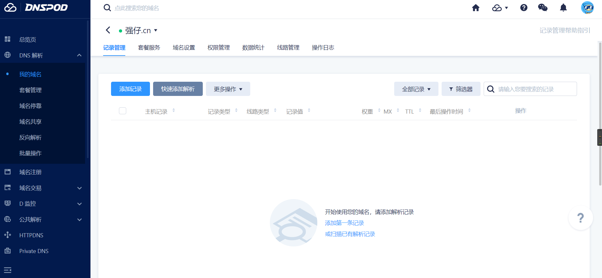Click the floating help question bubble
The image size is (602, 278).
(580, 218)
